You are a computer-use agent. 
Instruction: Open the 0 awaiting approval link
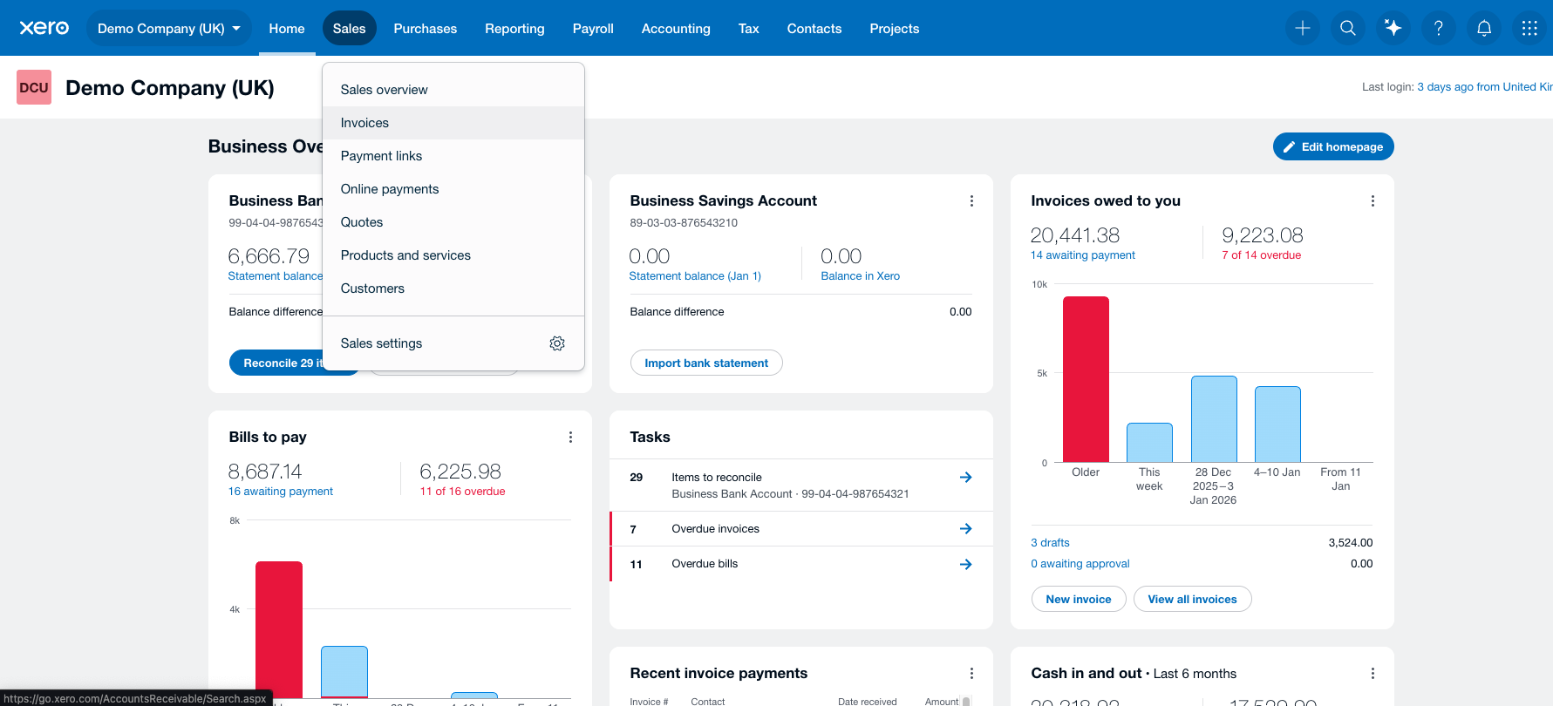coord(1080,564)
